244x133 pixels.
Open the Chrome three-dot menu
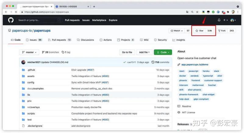click(x=238, y=12)
